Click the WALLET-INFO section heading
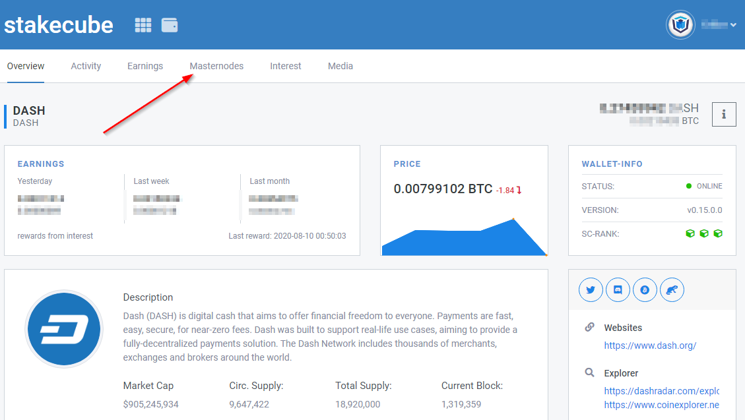This screenshot has width=745, height=420. pyautogui.click(x=612, y=164)
